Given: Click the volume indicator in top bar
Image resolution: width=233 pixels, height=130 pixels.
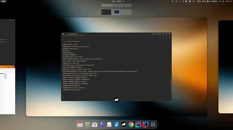Looking at the screenshot, I should click(229, 1).
